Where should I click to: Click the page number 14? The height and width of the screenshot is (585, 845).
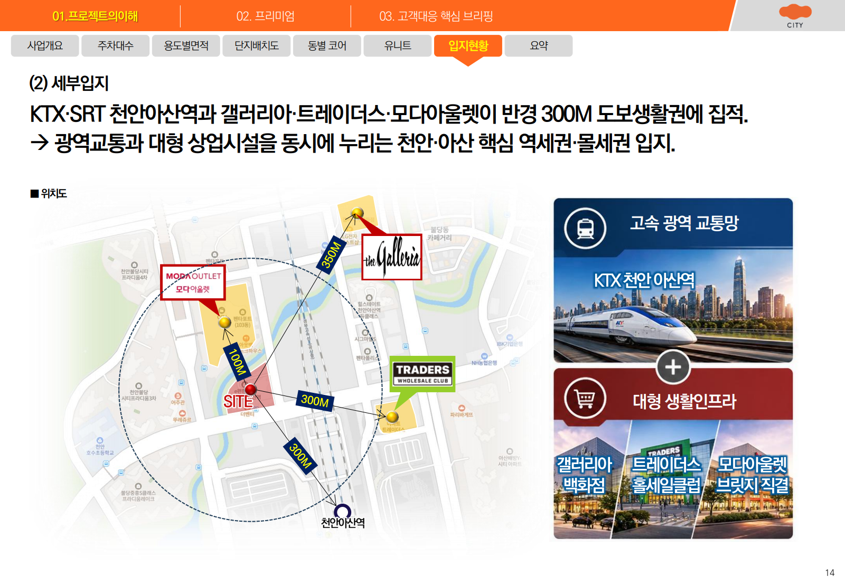830,573
